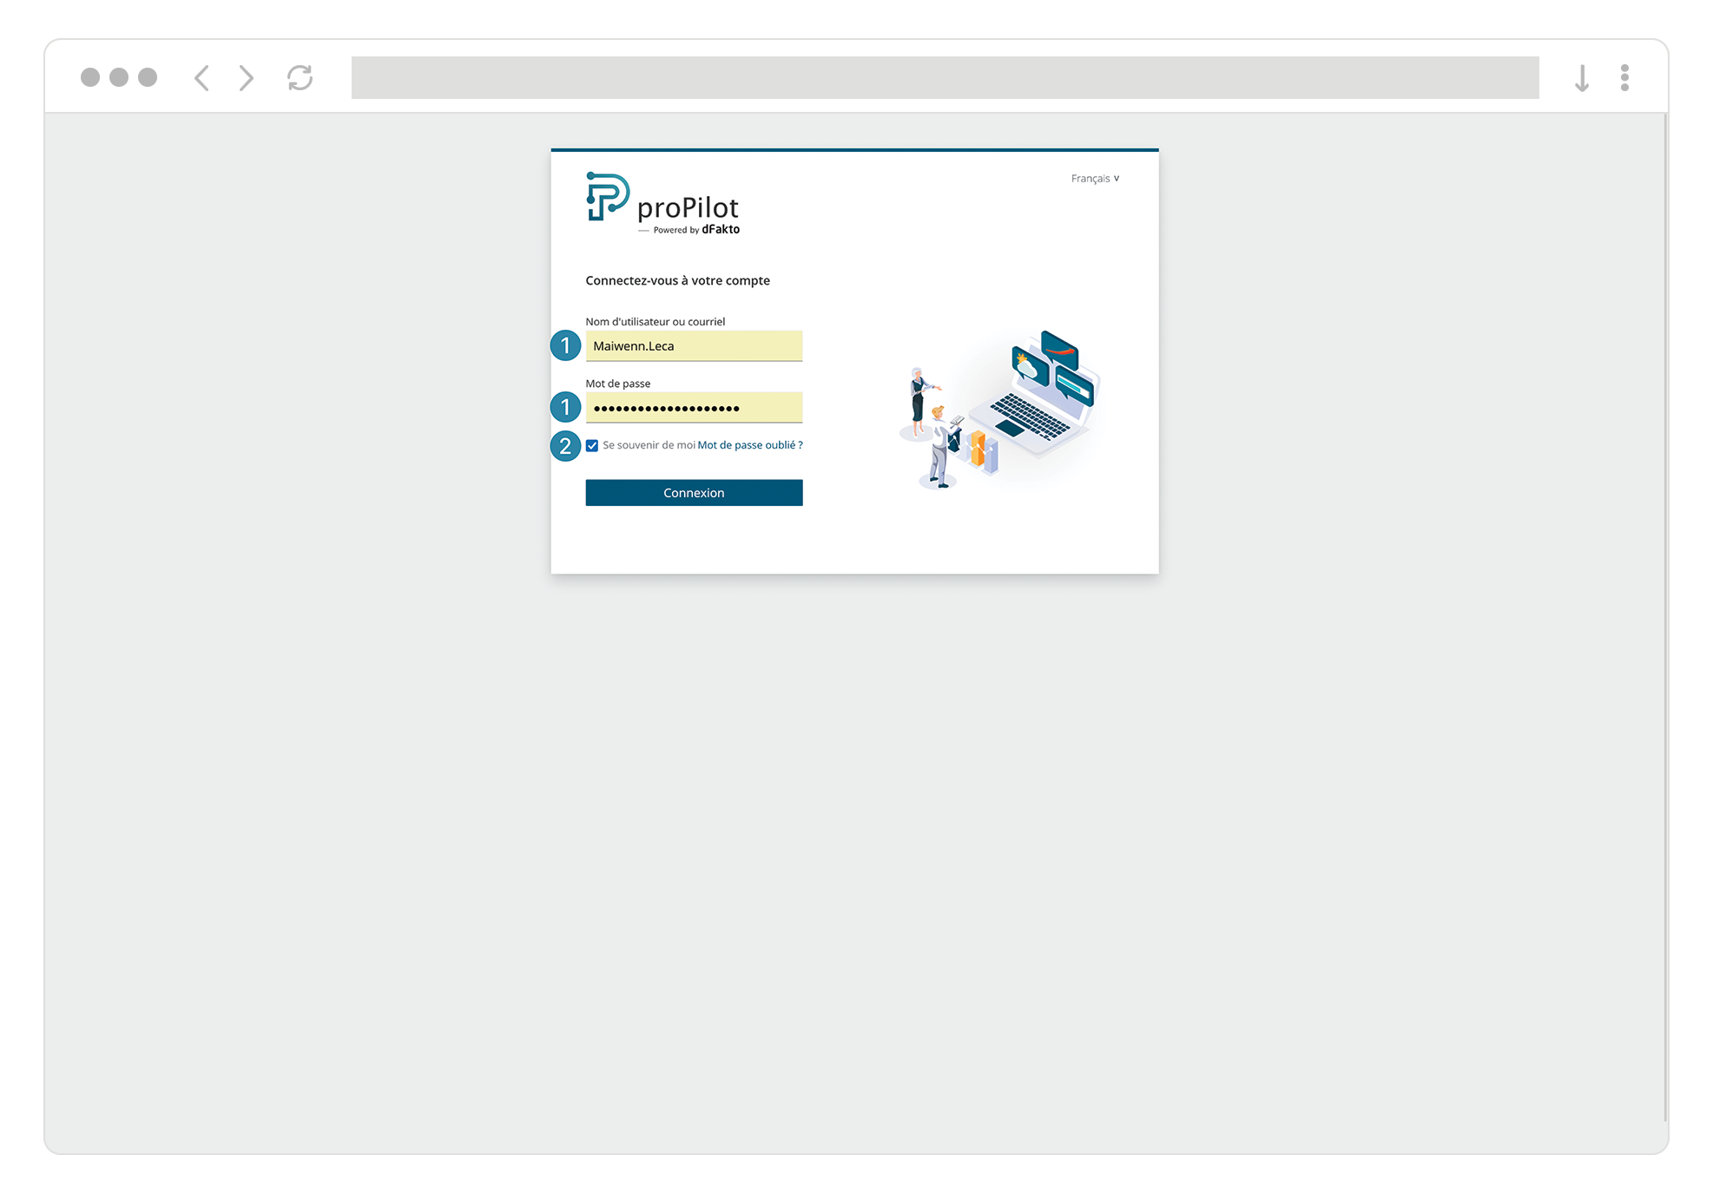Click the download arrow icon
Screen dimensions: 1713x1201
(1581, 77)
